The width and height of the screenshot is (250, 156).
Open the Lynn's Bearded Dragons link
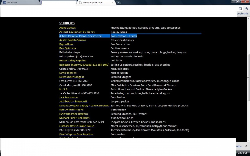click(x=73, y=114)
